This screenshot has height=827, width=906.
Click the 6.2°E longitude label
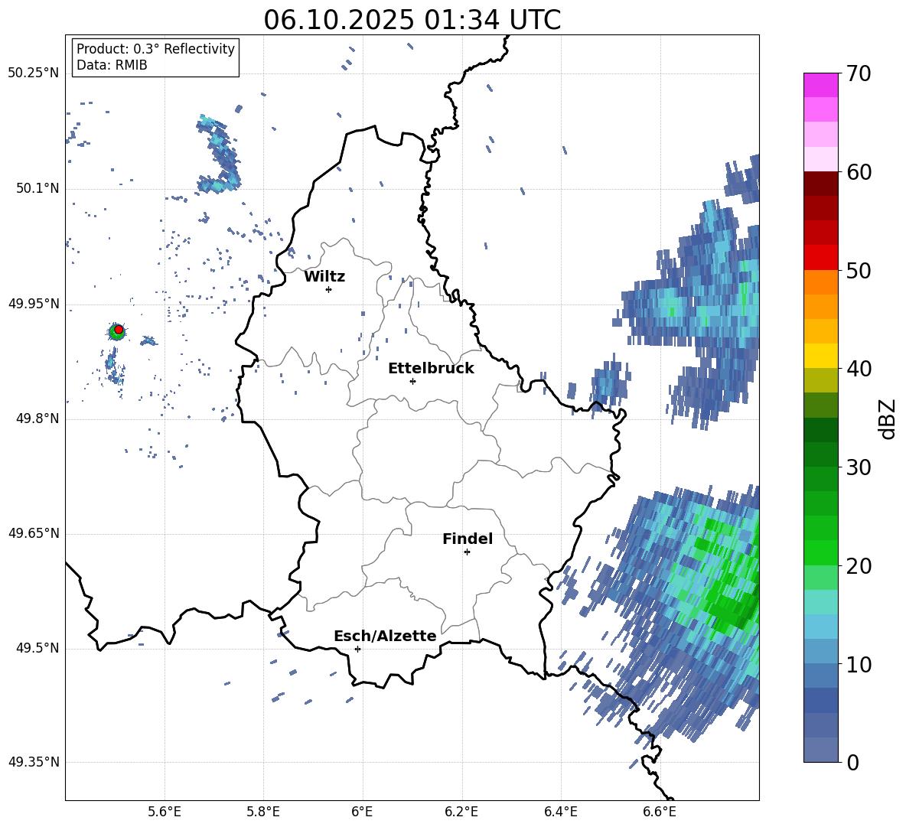tap(461, 812)
